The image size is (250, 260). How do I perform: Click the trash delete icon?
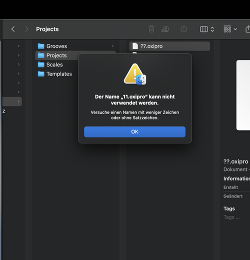tap(151, 29)
